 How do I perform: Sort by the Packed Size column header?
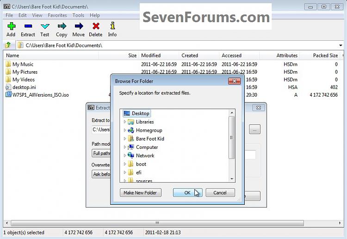click(x=320, y=55)
